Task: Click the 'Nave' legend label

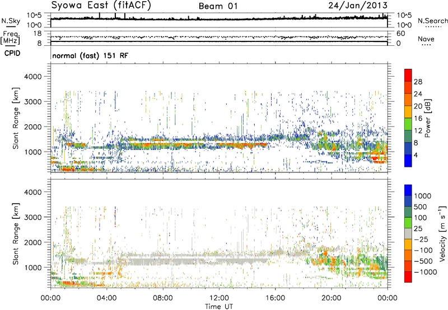Action: click(426, 39)
